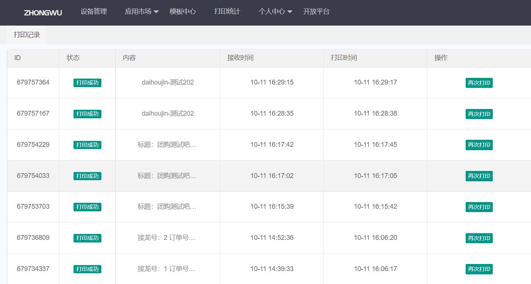Viewport: 531px width, 284px height.
Task: Reprint record 679736809
Action: (479, 238)
